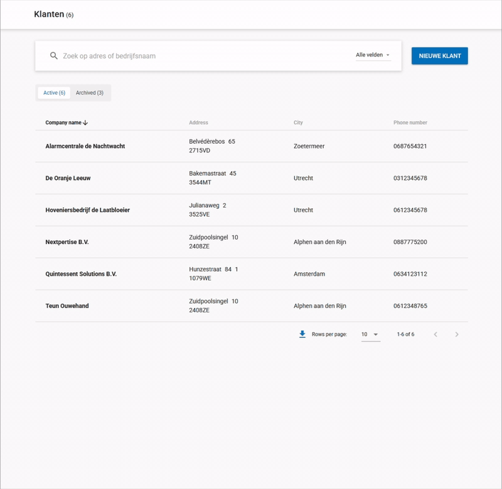Image resolution: width=502 pixels, height=489 pixels.
Task: Open the Alle velden filter dropdown
Action: point(373,55)
